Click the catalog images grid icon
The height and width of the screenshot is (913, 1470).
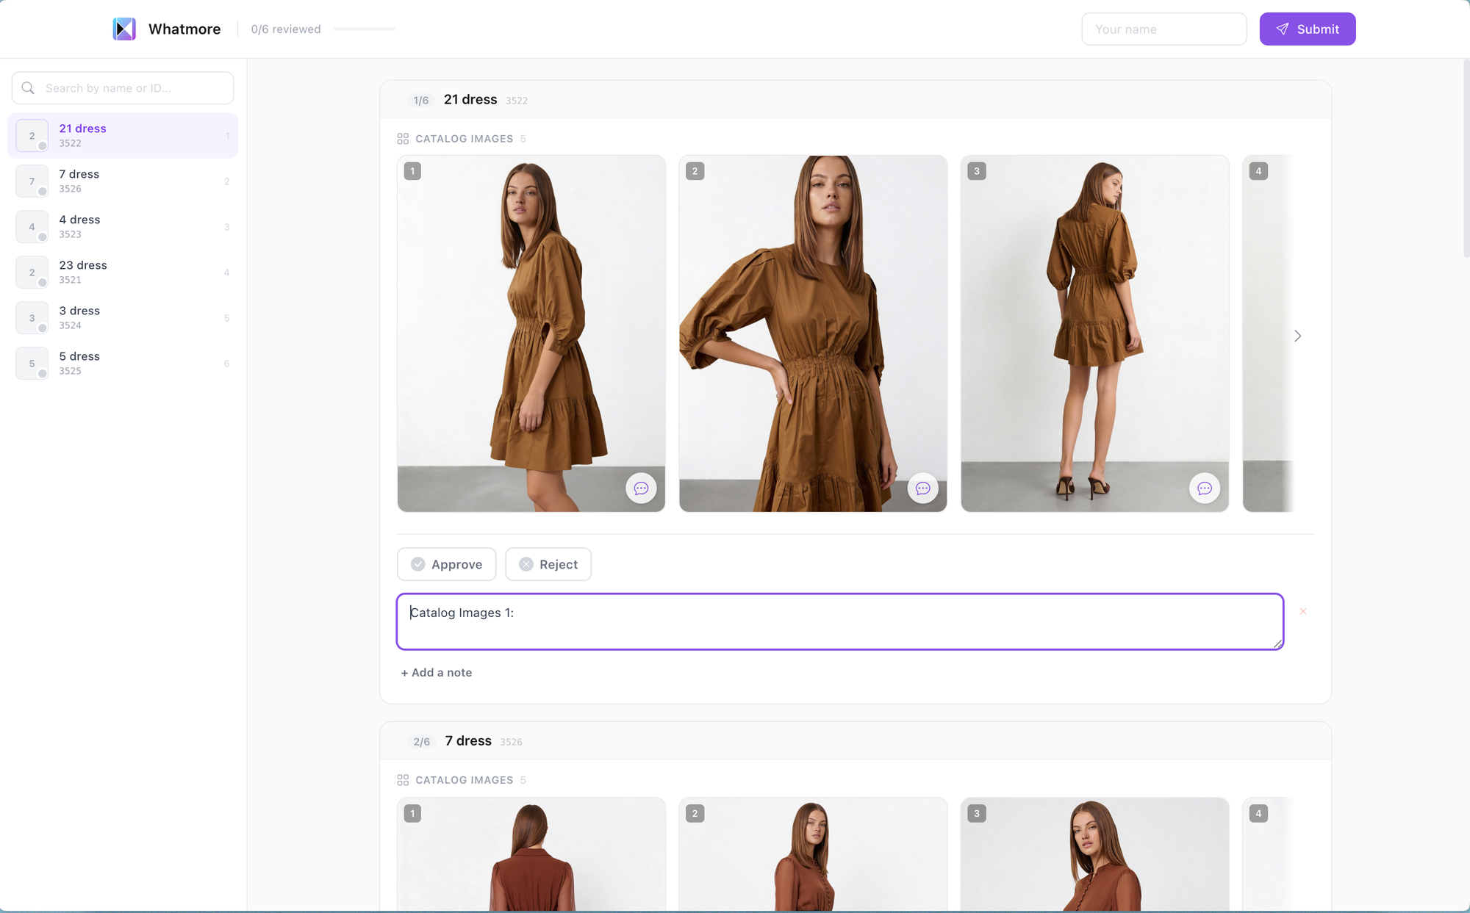(403, 139)
